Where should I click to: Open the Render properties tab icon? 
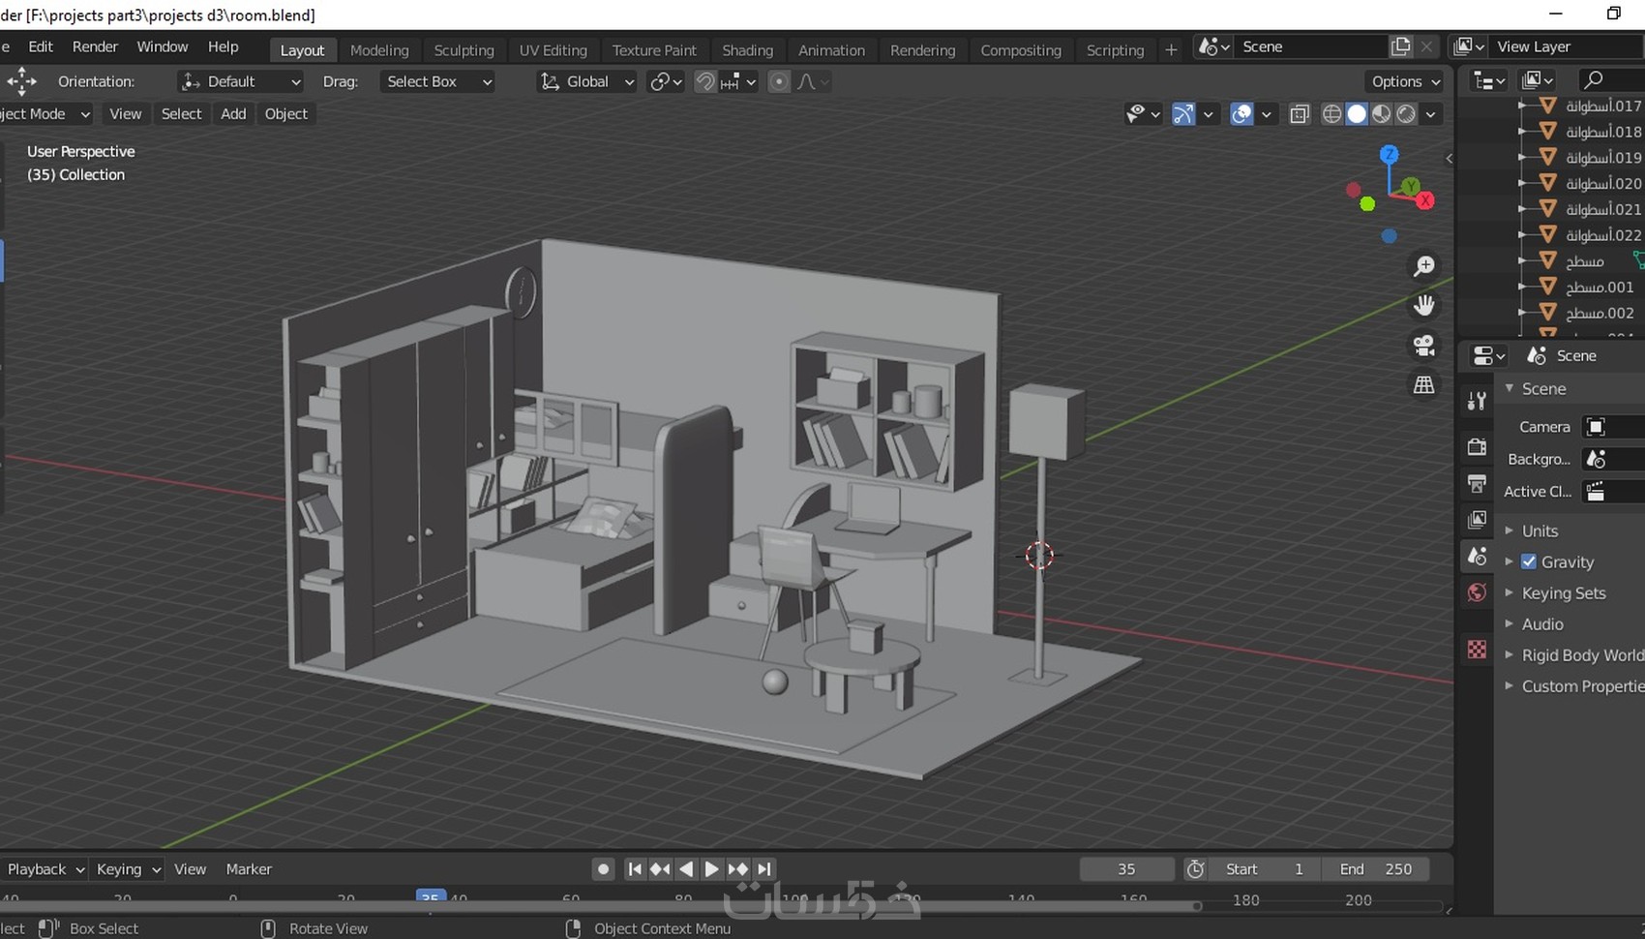[x=1477, y=446]
